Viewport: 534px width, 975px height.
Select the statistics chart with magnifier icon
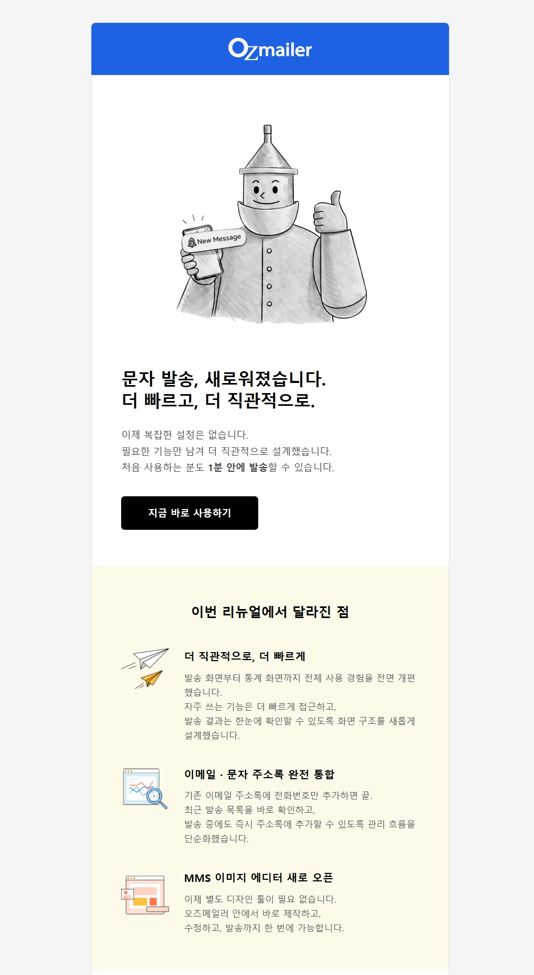145,788
